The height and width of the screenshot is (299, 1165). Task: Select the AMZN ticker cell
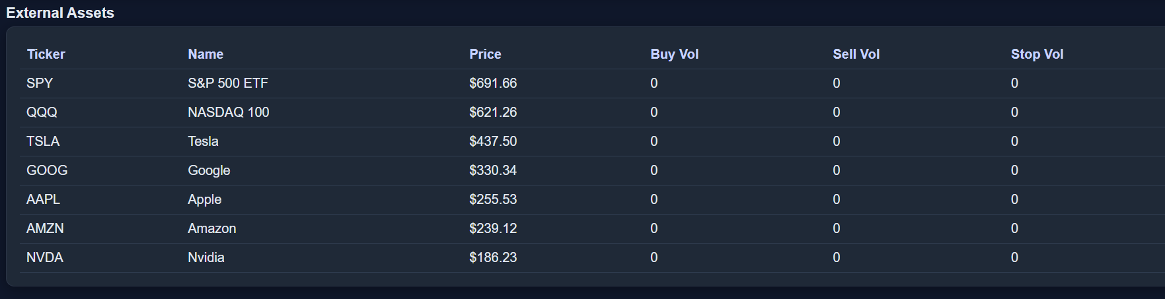(45, 228)
